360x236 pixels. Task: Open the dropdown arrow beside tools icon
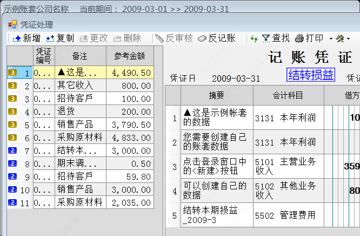point(348,38)
